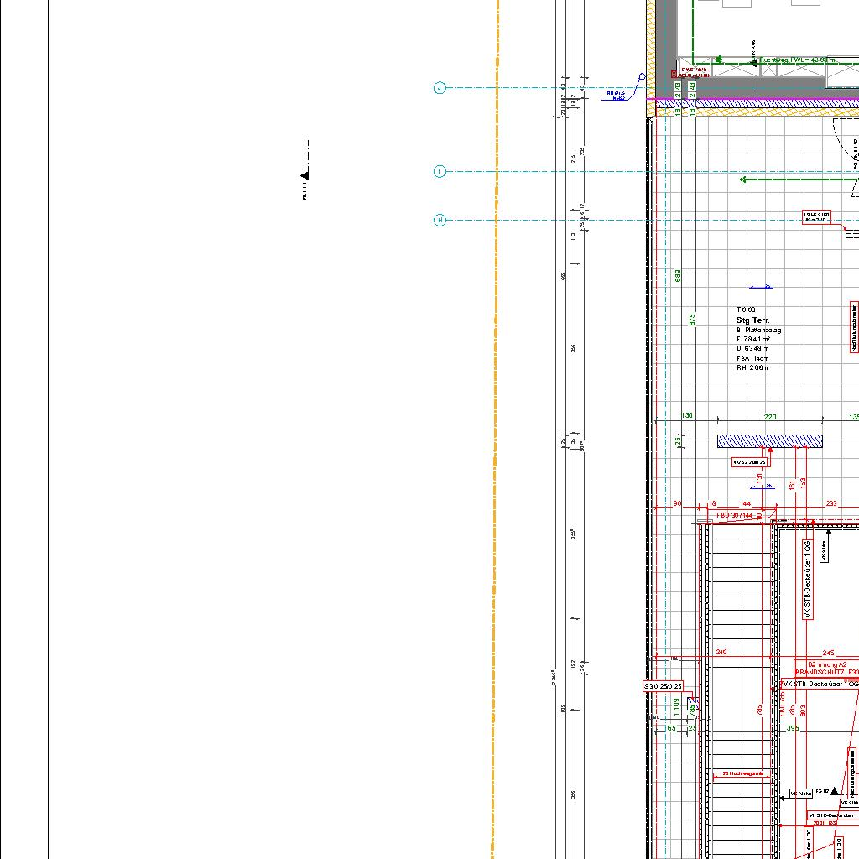Click the grid axis bubble labeled J

(x=440, y=88)
